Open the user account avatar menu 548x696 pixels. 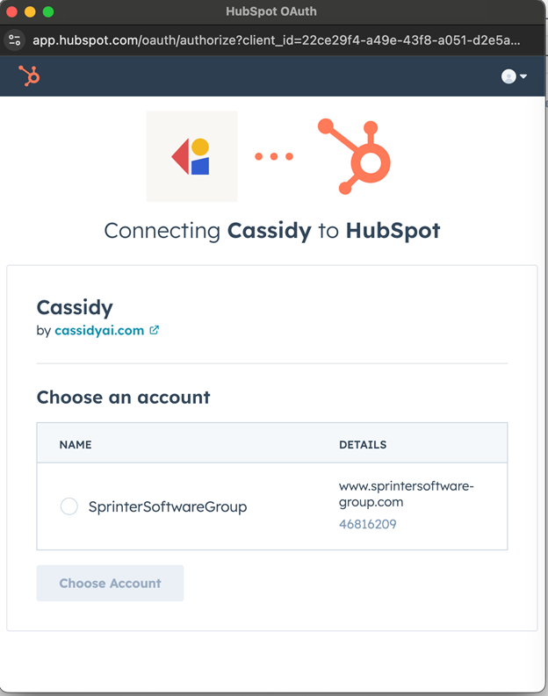click(514, 76)
